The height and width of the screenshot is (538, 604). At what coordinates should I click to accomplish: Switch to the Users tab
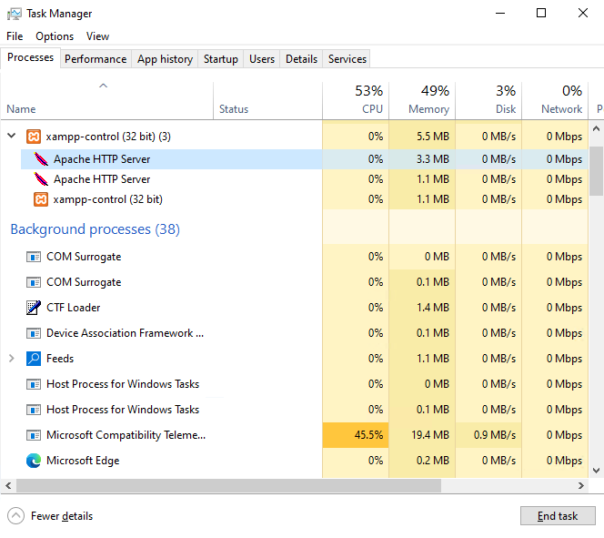(262, 59)
